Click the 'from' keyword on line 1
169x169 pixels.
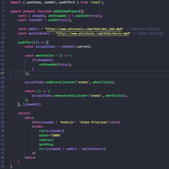click(84, 2)
